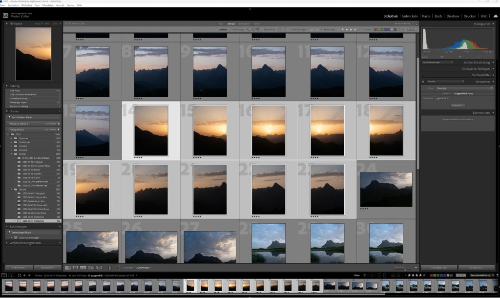Open People view with its face icon

point(99,267)
